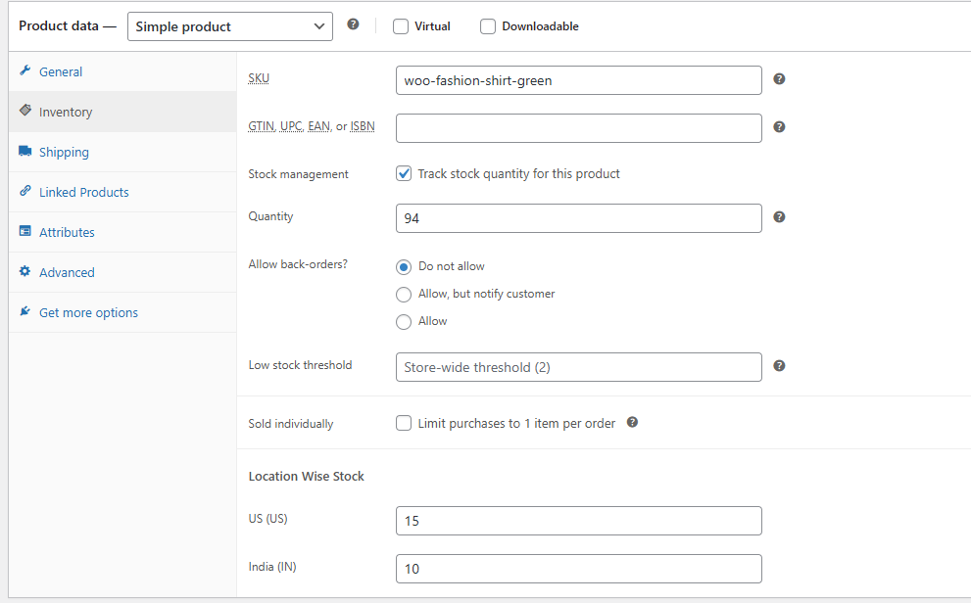Click the help icon beside the SKU field
971x603 pixels.
[779, 79]
